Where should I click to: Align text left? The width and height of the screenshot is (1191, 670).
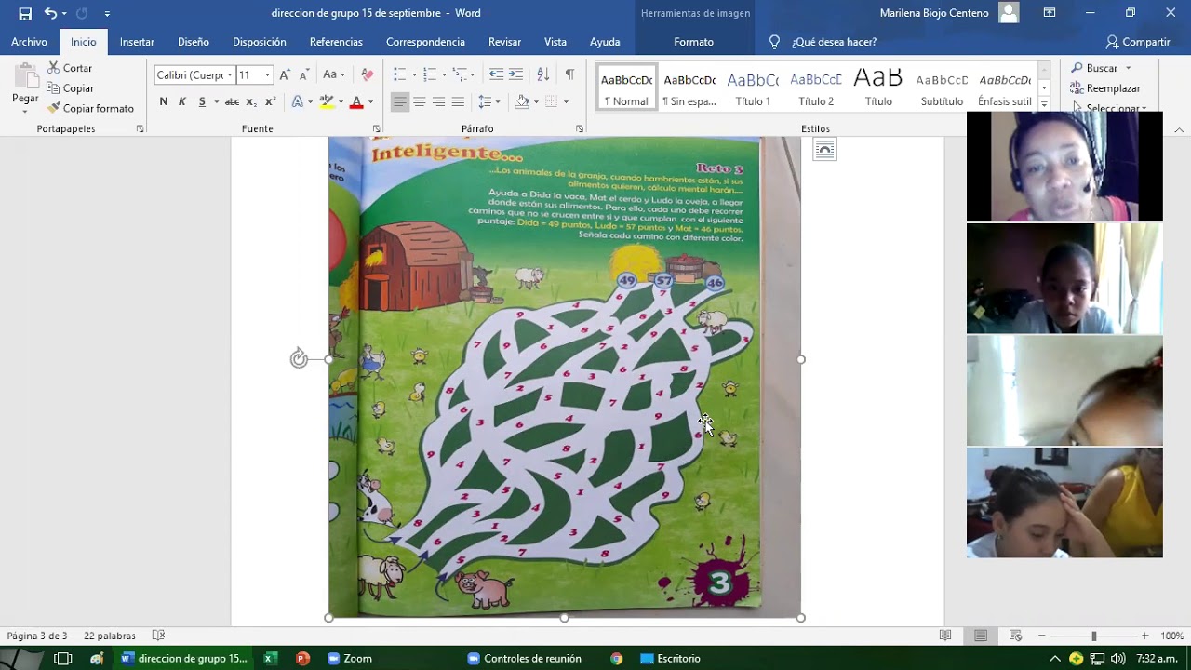tap(400, 101)
